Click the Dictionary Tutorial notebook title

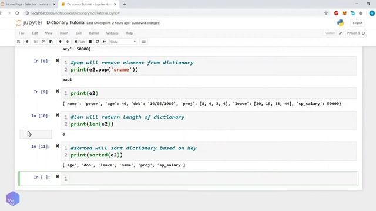[66, 22]
